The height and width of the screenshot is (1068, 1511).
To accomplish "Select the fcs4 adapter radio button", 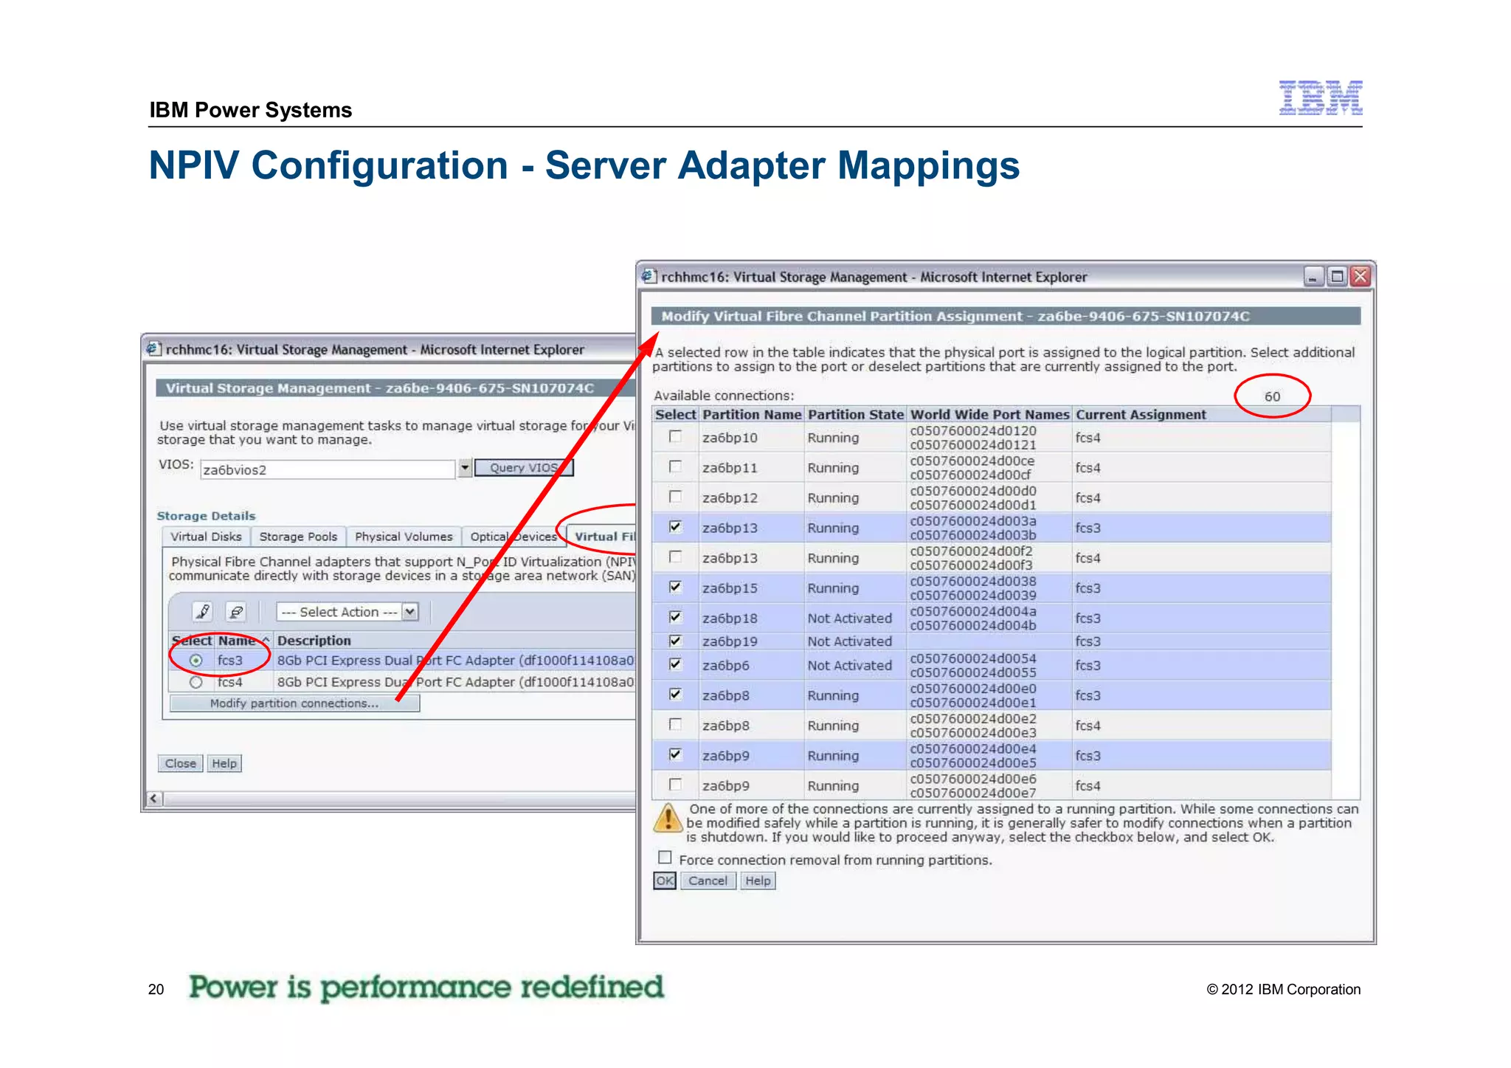I will 196,683.
